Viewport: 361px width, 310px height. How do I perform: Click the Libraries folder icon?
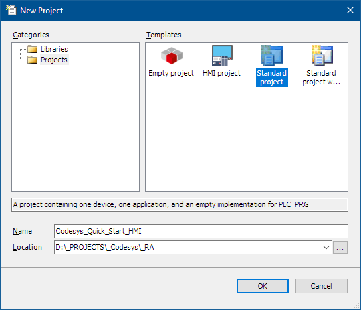click(x=32, y=49)
